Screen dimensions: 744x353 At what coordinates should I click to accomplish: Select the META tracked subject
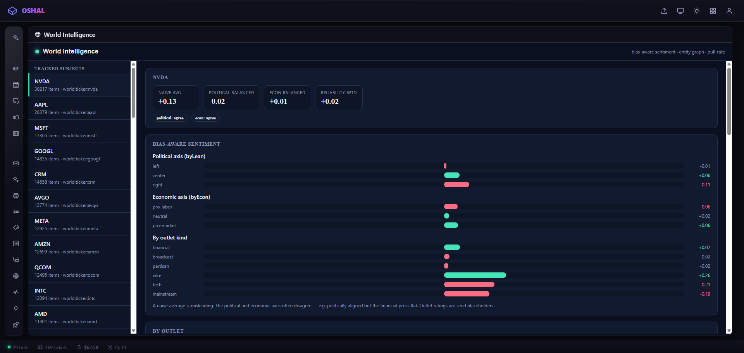79,224
